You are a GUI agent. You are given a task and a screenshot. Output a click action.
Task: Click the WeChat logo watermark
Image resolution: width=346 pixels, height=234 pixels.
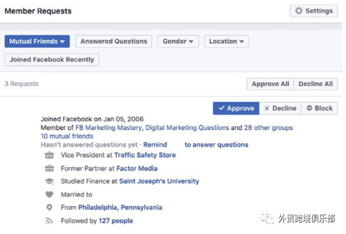click(x=267, y=218)
